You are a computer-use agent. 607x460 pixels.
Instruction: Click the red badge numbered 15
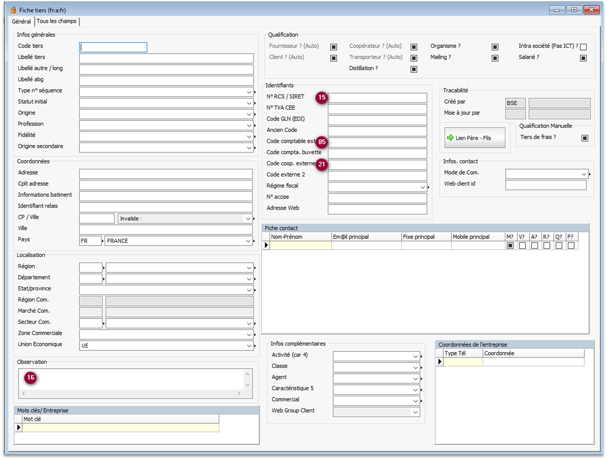pyautogui.click(x=322, y=97)
